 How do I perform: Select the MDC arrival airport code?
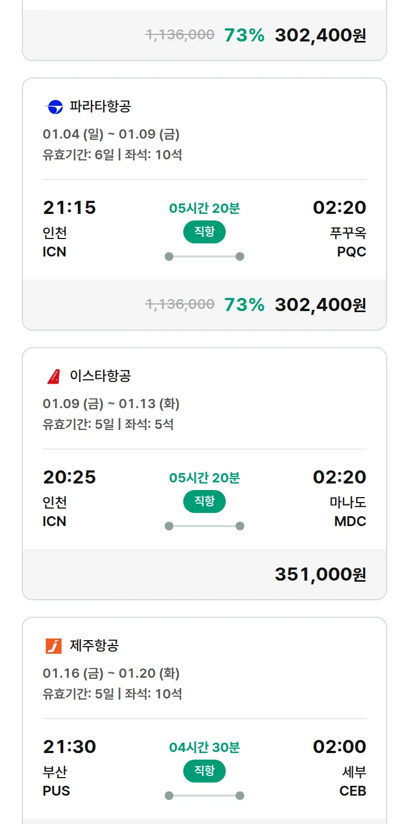(x=350, y=522)
